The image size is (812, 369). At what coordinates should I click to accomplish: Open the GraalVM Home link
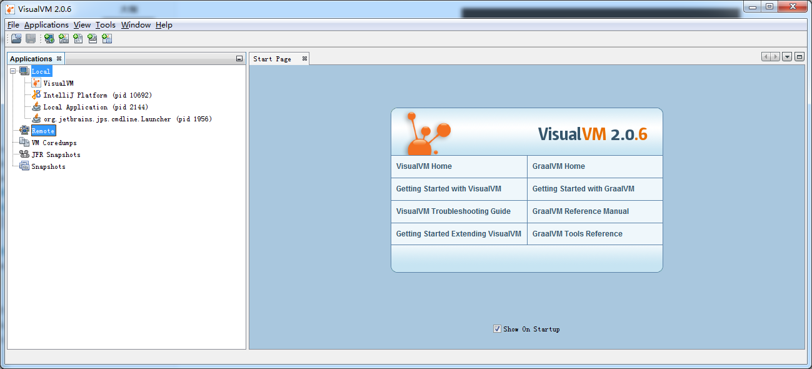559,166
